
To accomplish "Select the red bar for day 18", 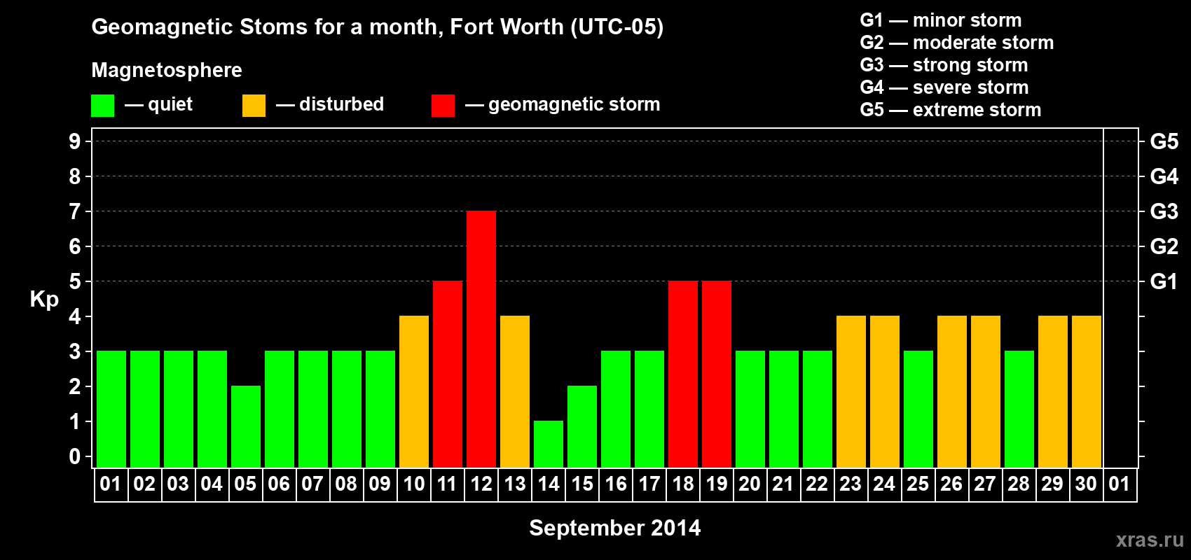I will click(x=683, y=374).
